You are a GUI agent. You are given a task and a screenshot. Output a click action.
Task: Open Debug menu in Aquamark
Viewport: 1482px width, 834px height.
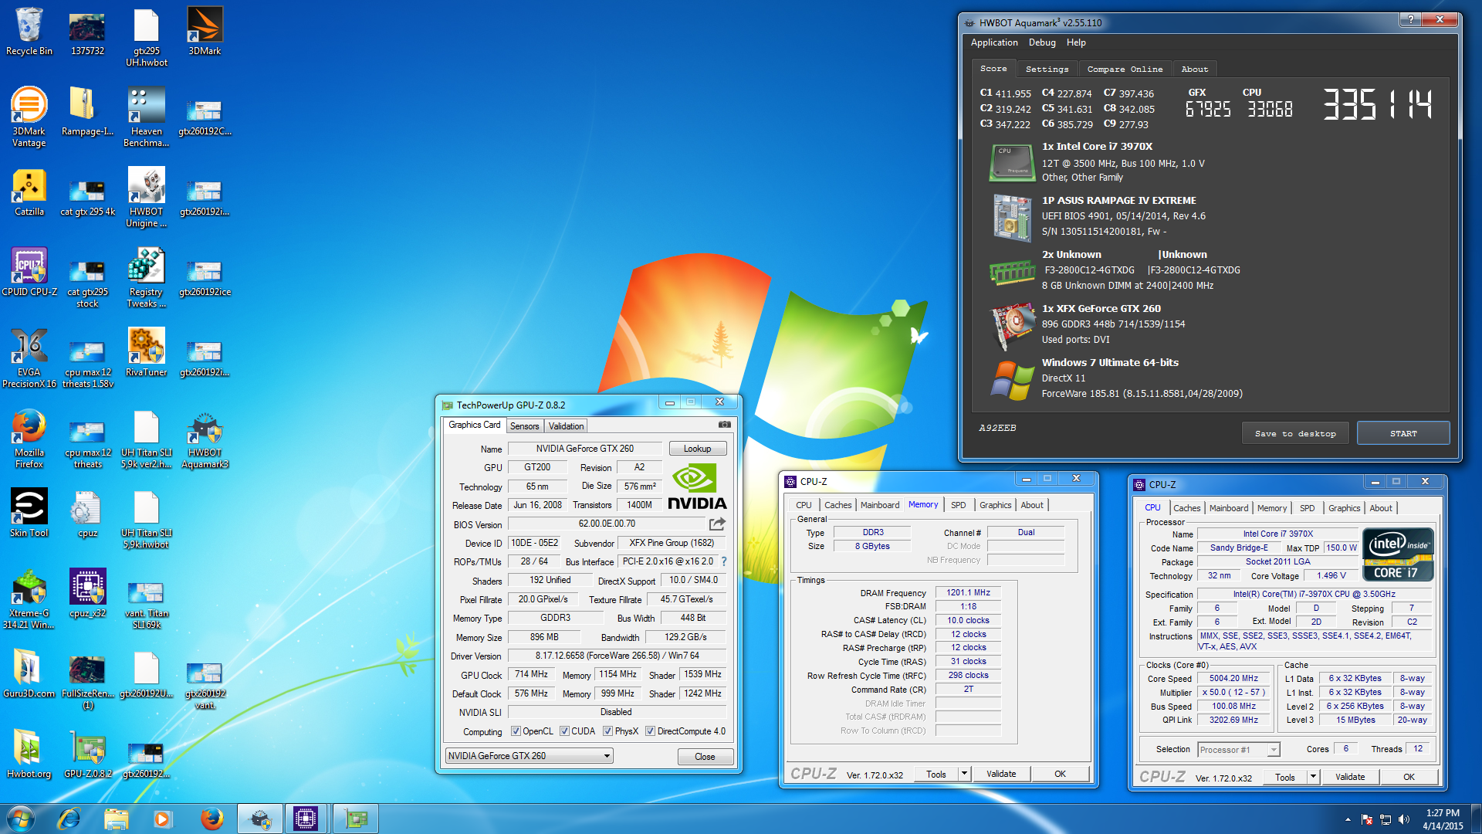(x=1042, y=42)
